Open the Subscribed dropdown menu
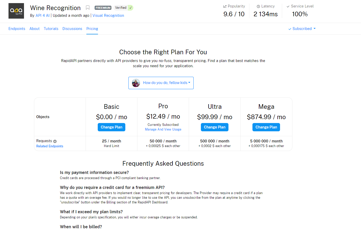This screenshot has height=229, width=361. tap(302, 29)
